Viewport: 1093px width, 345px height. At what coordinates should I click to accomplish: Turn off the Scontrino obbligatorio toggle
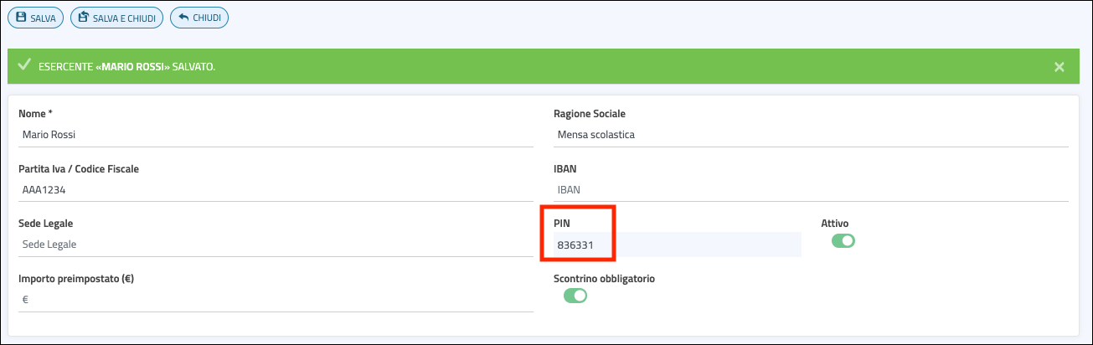pos(575,295)
